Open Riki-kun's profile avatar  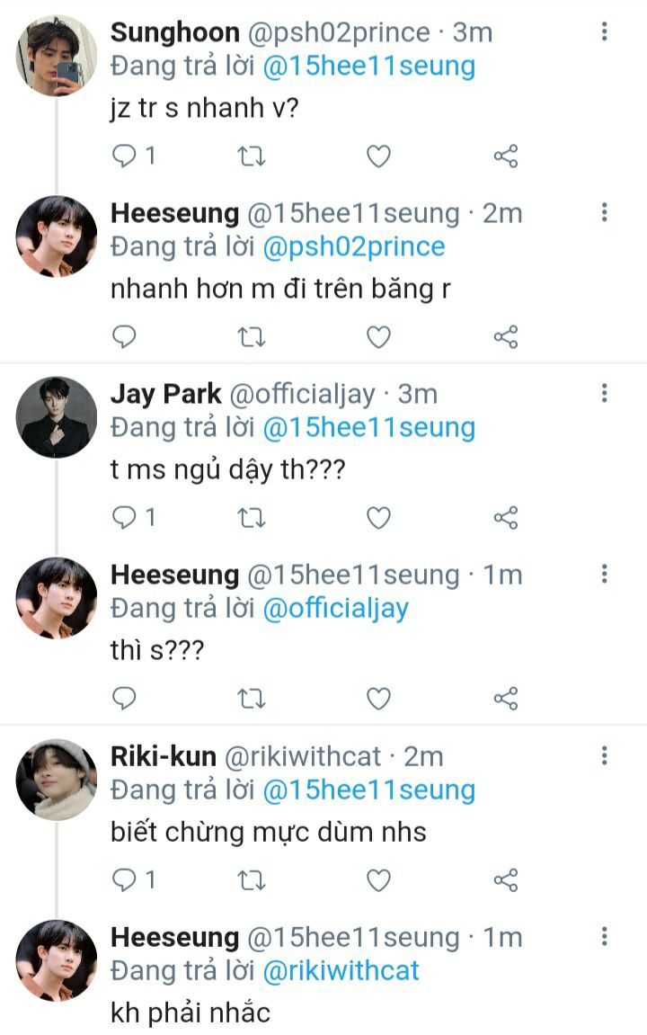coord(56,779)
